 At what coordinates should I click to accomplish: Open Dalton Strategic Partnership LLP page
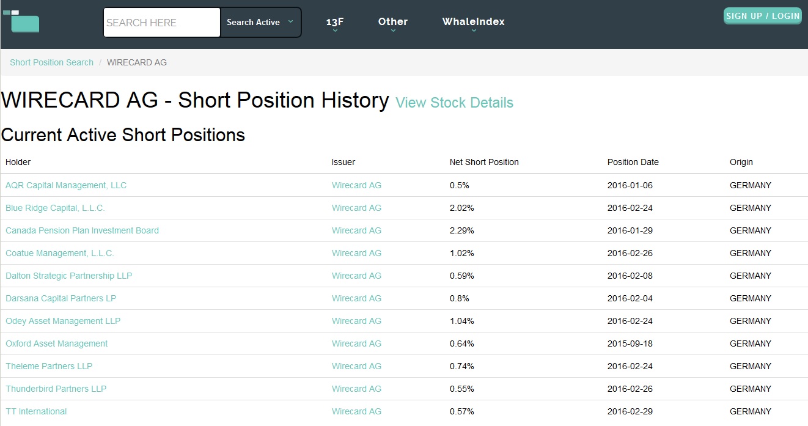[68, 276]
